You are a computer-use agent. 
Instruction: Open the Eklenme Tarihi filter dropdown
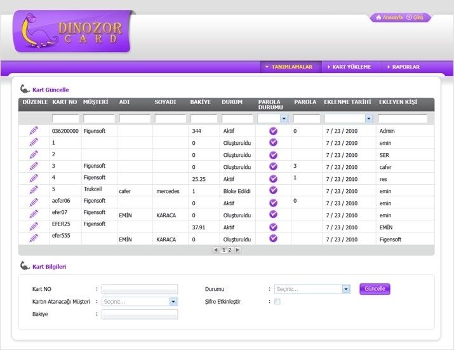pyautogui.click(x=368, y=119)
